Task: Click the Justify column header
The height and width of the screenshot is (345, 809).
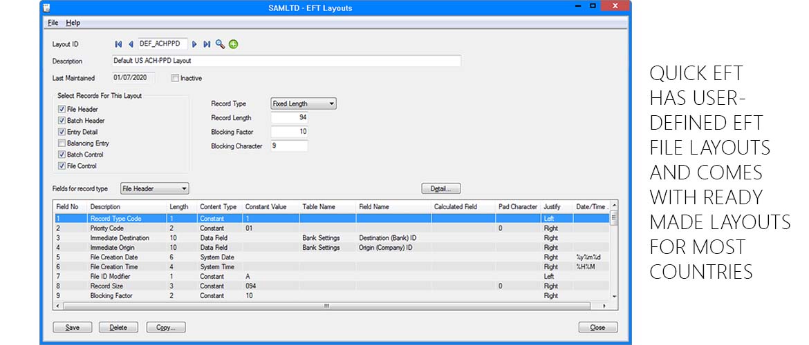Action: [557, 207]
